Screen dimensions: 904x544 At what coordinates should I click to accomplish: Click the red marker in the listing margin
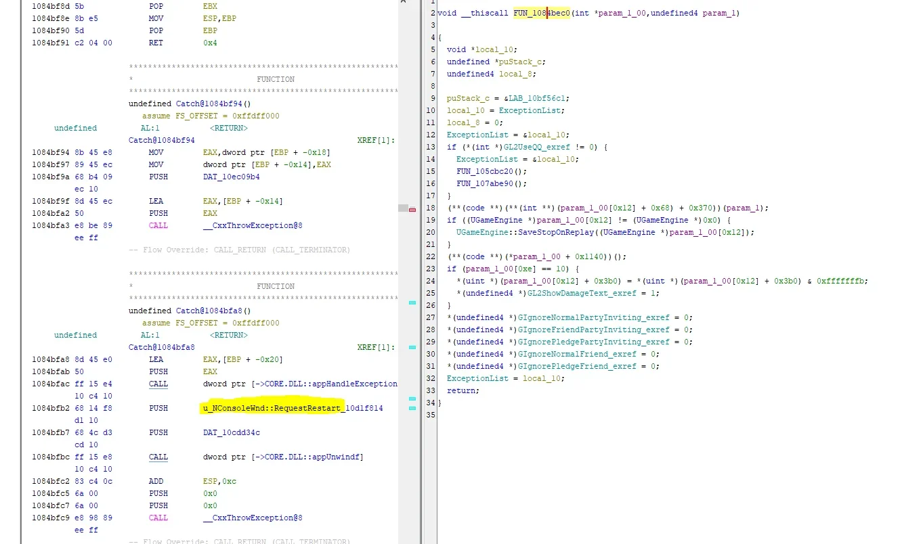tap(412, 210)
